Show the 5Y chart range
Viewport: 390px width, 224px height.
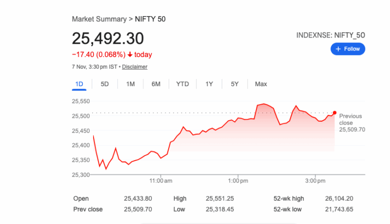point(234,84)
